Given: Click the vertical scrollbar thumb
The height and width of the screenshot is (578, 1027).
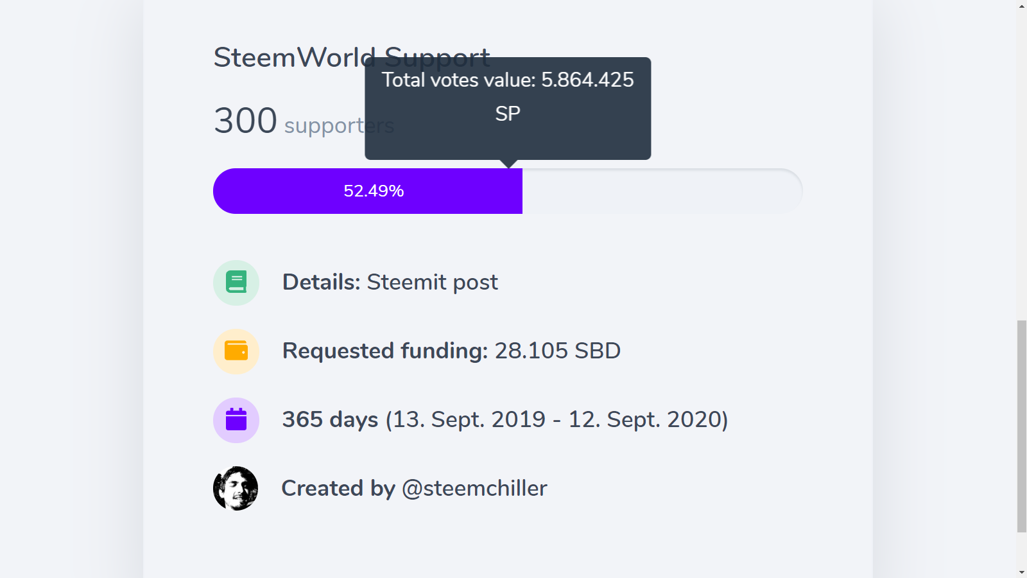Looking at the screenshot, I should point(1022,426).
